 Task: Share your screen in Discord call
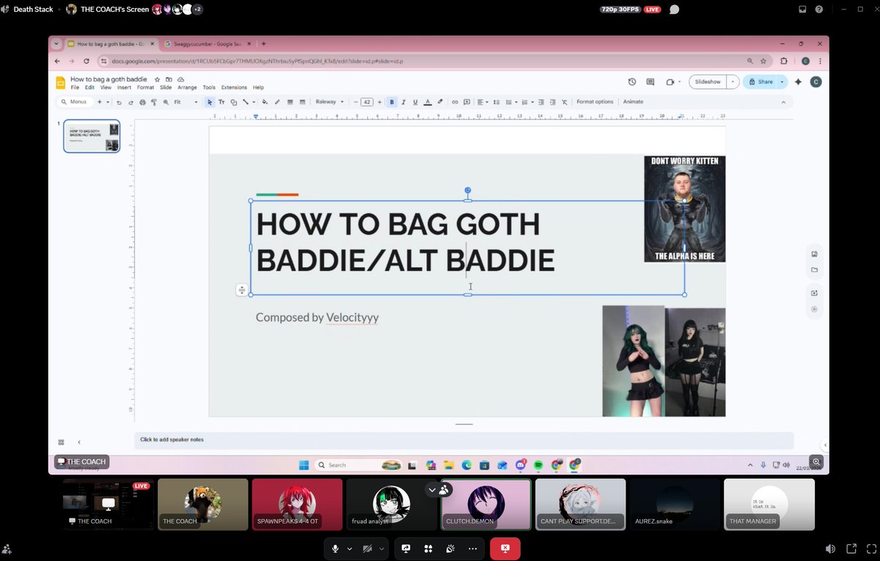click(406, 549)
